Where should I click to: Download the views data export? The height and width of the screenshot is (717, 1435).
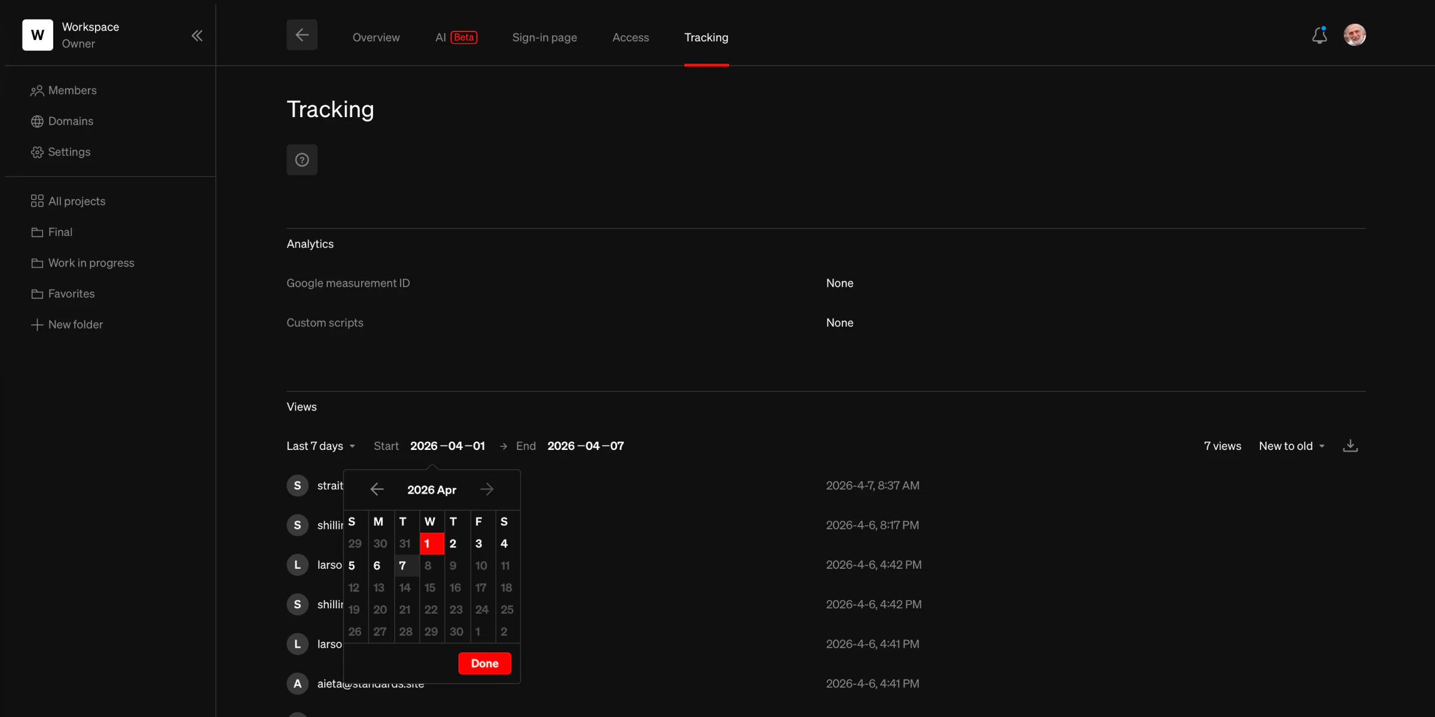pyautogui.click(x=1351, y=446)
